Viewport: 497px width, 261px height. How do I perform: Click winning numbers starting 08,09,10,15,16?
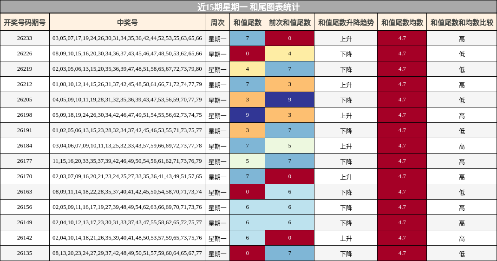(x=127, y=54)
